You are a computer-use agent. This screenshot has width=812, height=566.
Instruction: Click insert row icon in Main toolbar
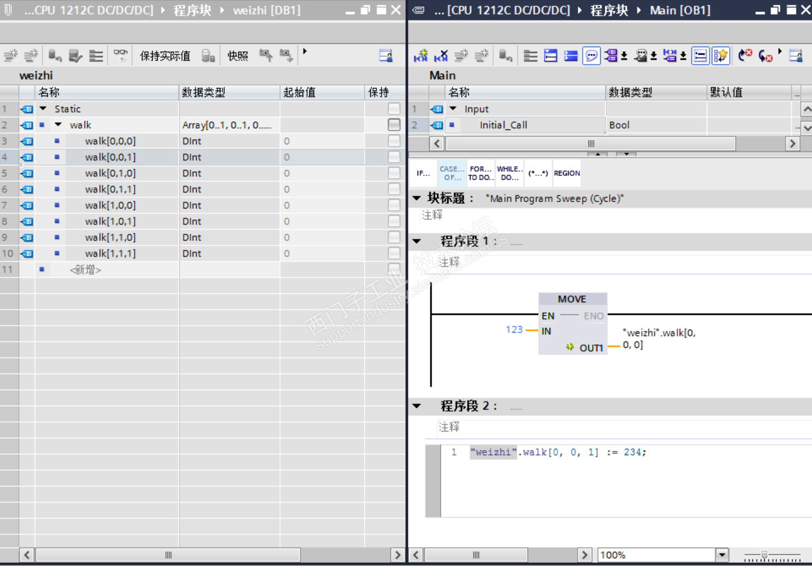click(x=462, y=56)
